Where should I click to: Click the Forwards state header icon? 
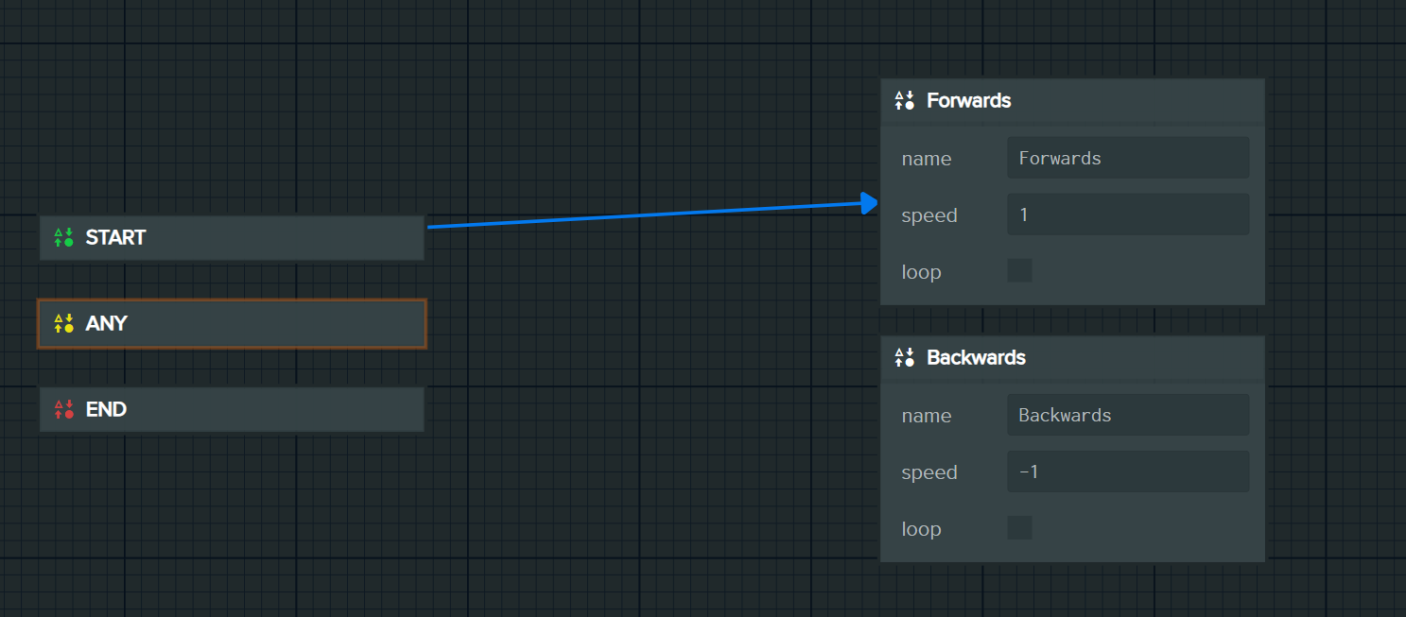click(x=905, y=101)
